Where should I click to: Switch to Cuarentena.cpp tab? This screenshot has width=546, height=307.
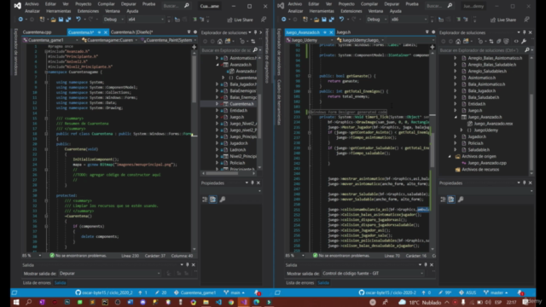(38, 32)
